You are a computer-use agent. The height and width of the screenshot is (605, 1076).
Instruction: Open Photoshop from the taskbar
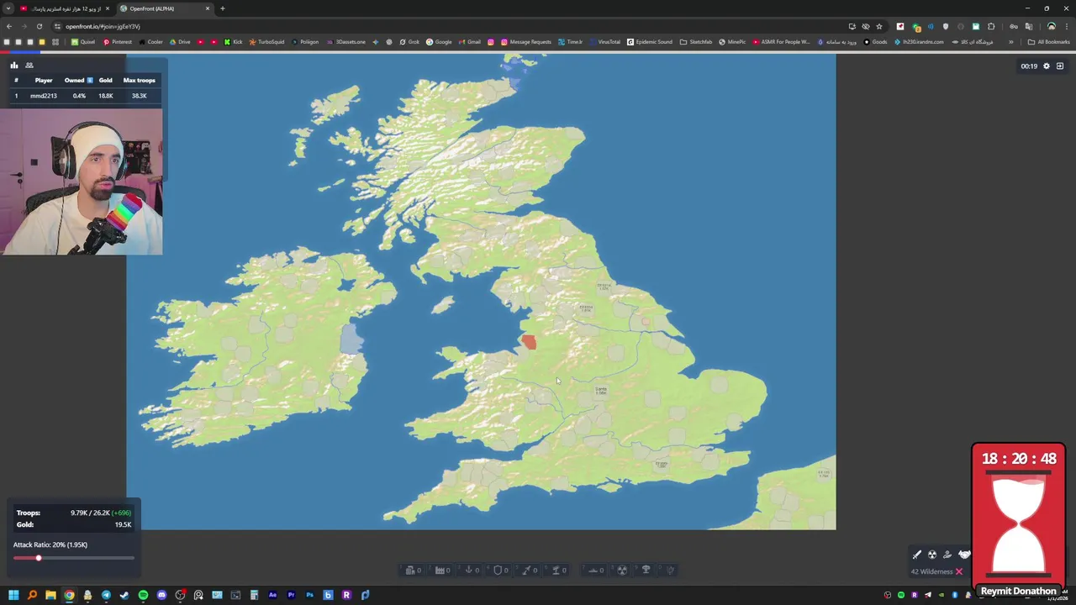coord(309,595)
